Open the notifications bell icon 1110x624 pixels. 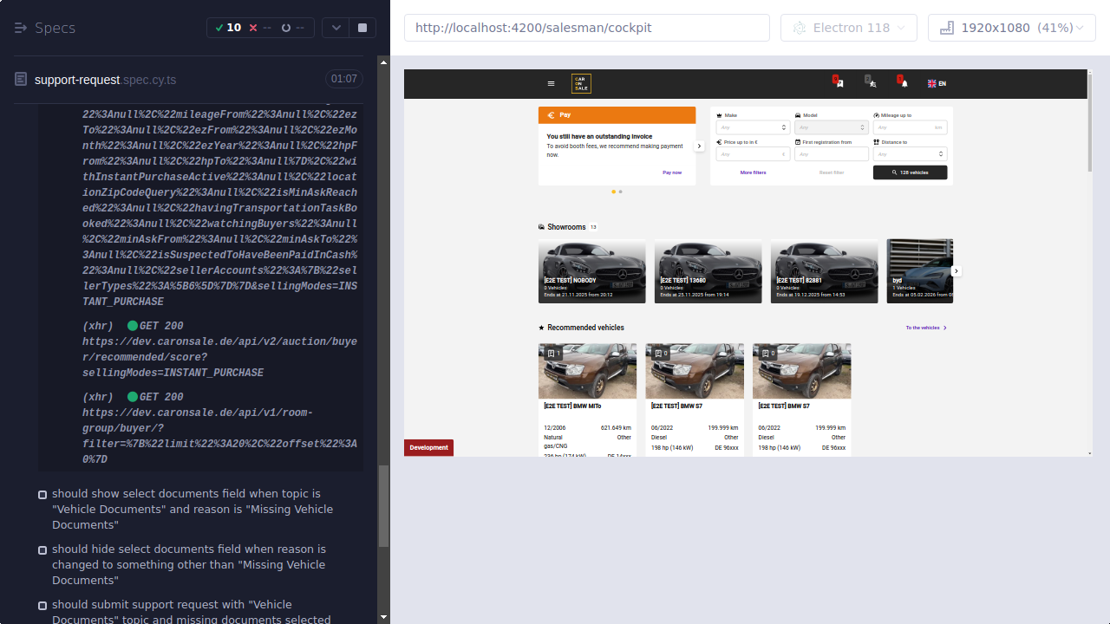[x=904, y=82]
